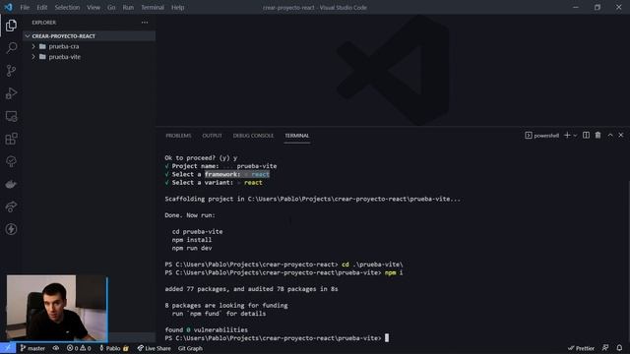Open the Remote Explorer view
The image size is (630, 354).
(x=11, y=116)
